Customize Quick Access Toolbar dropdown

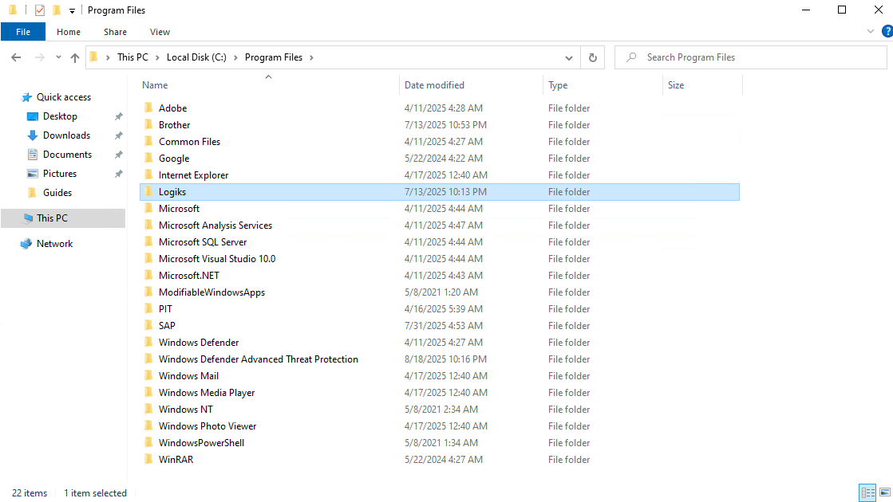tap(72, 10)
